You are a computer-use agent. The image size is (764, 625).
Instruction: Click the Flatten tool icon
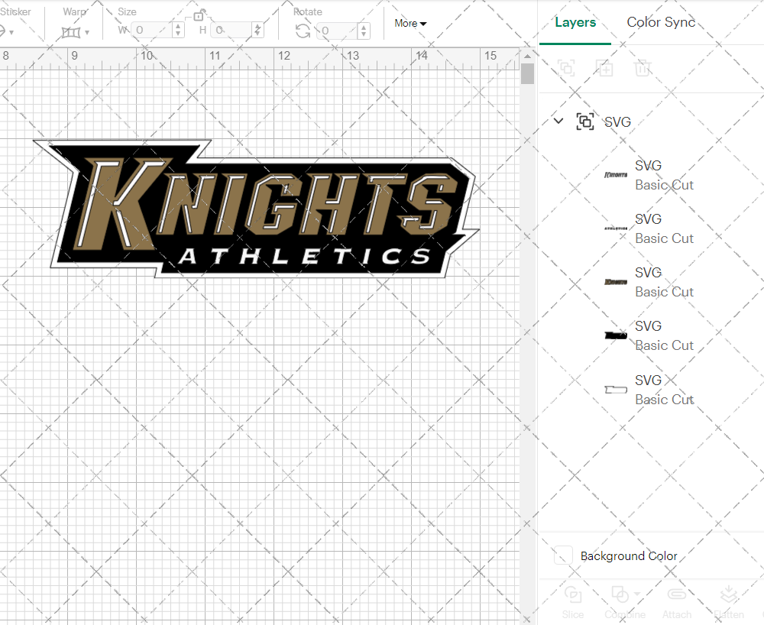click(x=728, y=595)
